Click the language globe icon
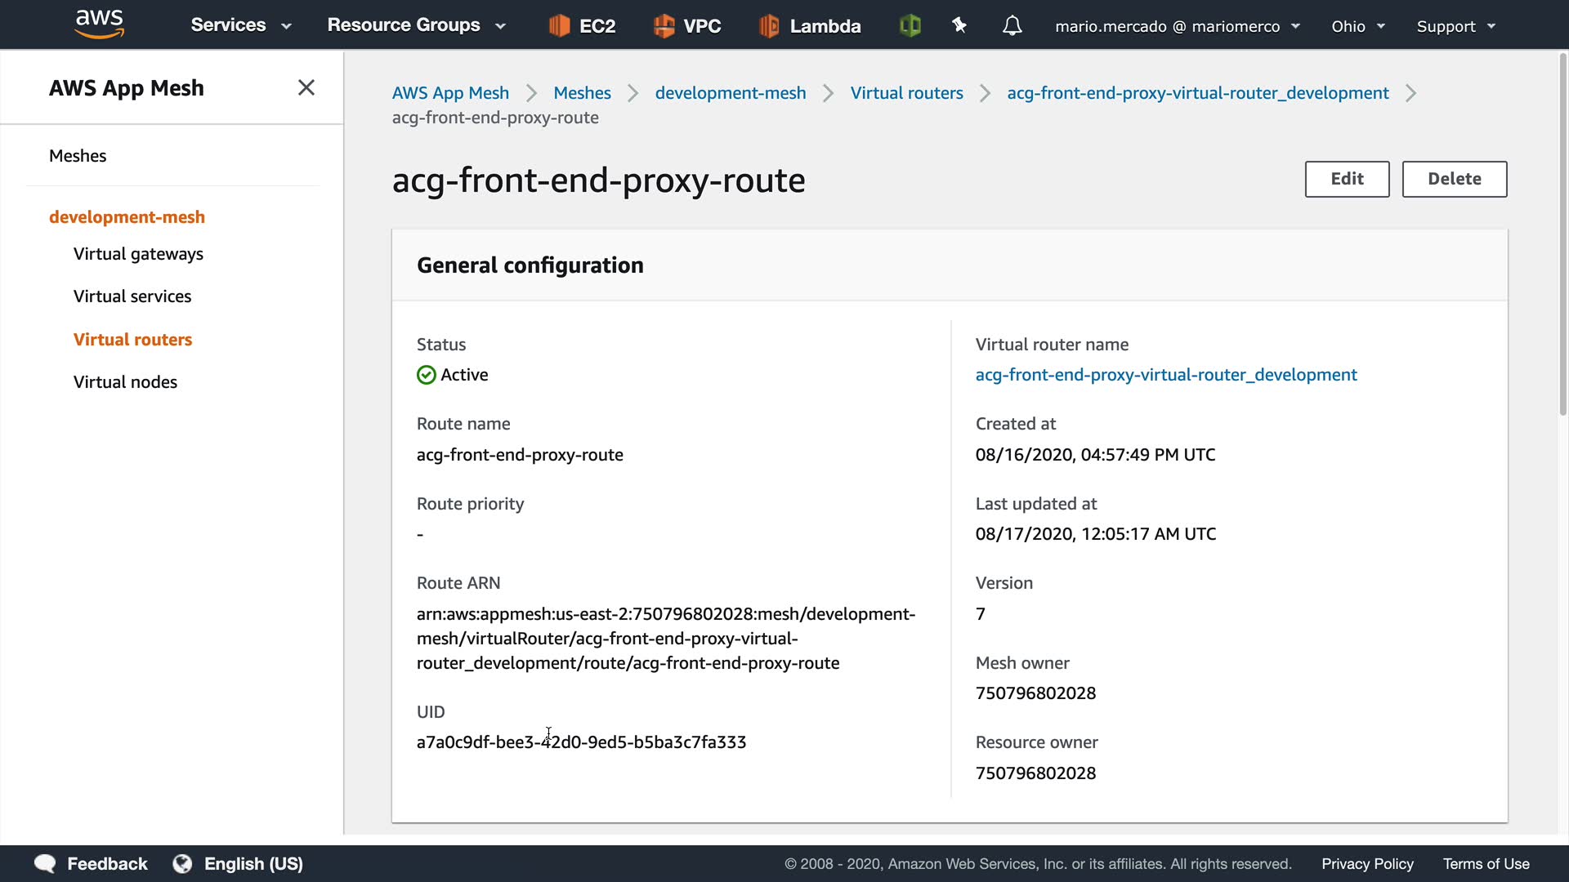1569x882 pixels. click(182, 864)
